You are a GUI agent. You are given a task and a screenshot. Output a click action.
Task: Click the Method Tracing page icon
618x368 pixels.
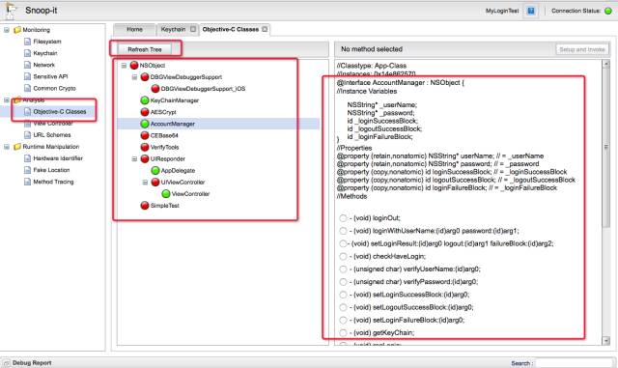click(x=27, y=182)
